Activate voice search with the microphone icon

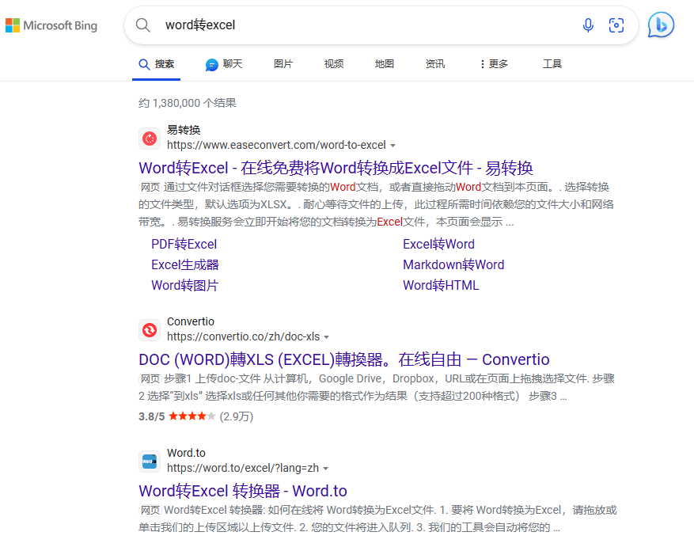[588, 25]
